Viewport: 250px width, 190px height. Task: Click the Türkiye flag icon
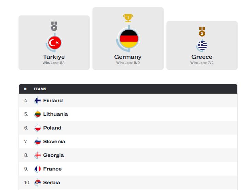click(54, 43)
